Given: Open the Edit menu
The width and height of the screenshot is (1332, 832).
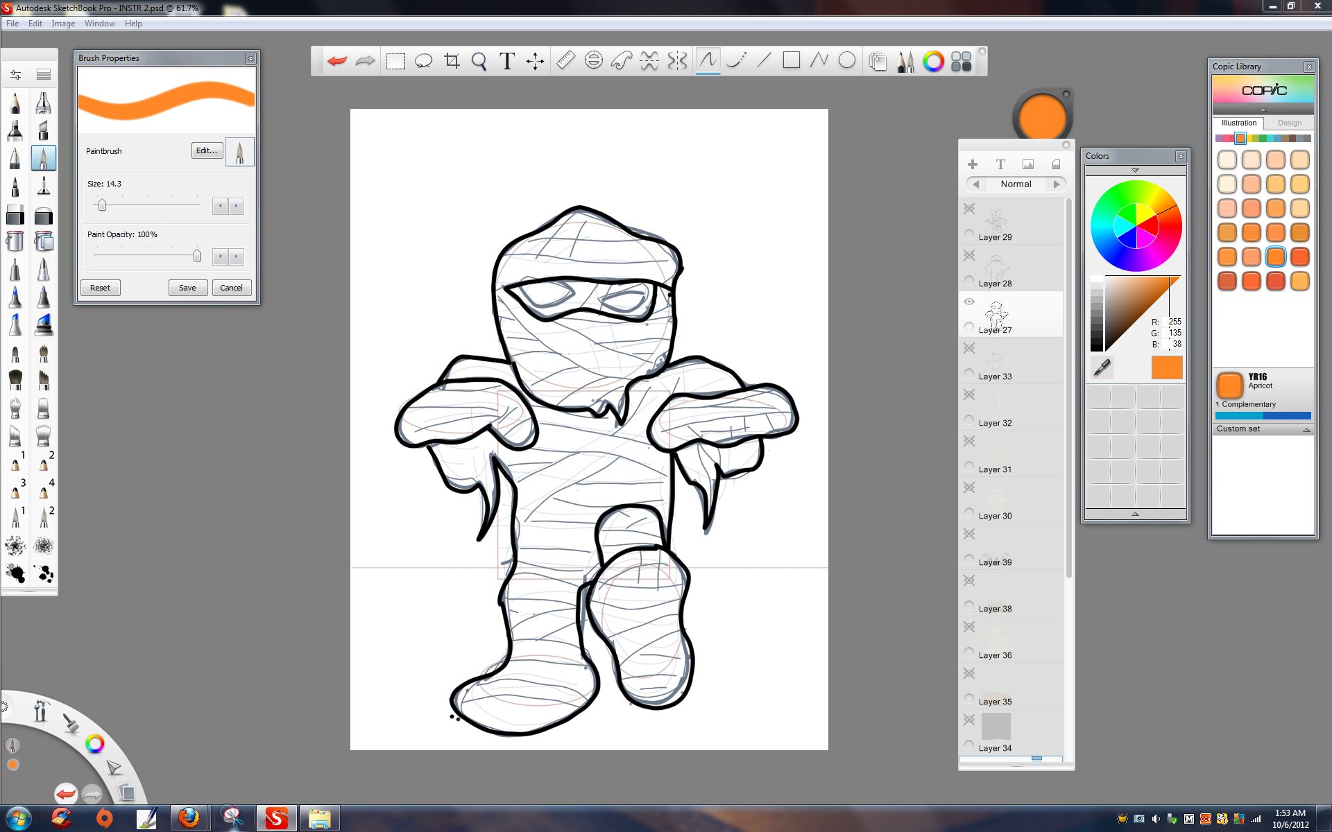Looking at the screenshot, I should [x=35, y=24].
